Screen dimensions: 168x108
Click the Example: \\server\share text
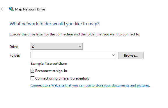[49, 64]
